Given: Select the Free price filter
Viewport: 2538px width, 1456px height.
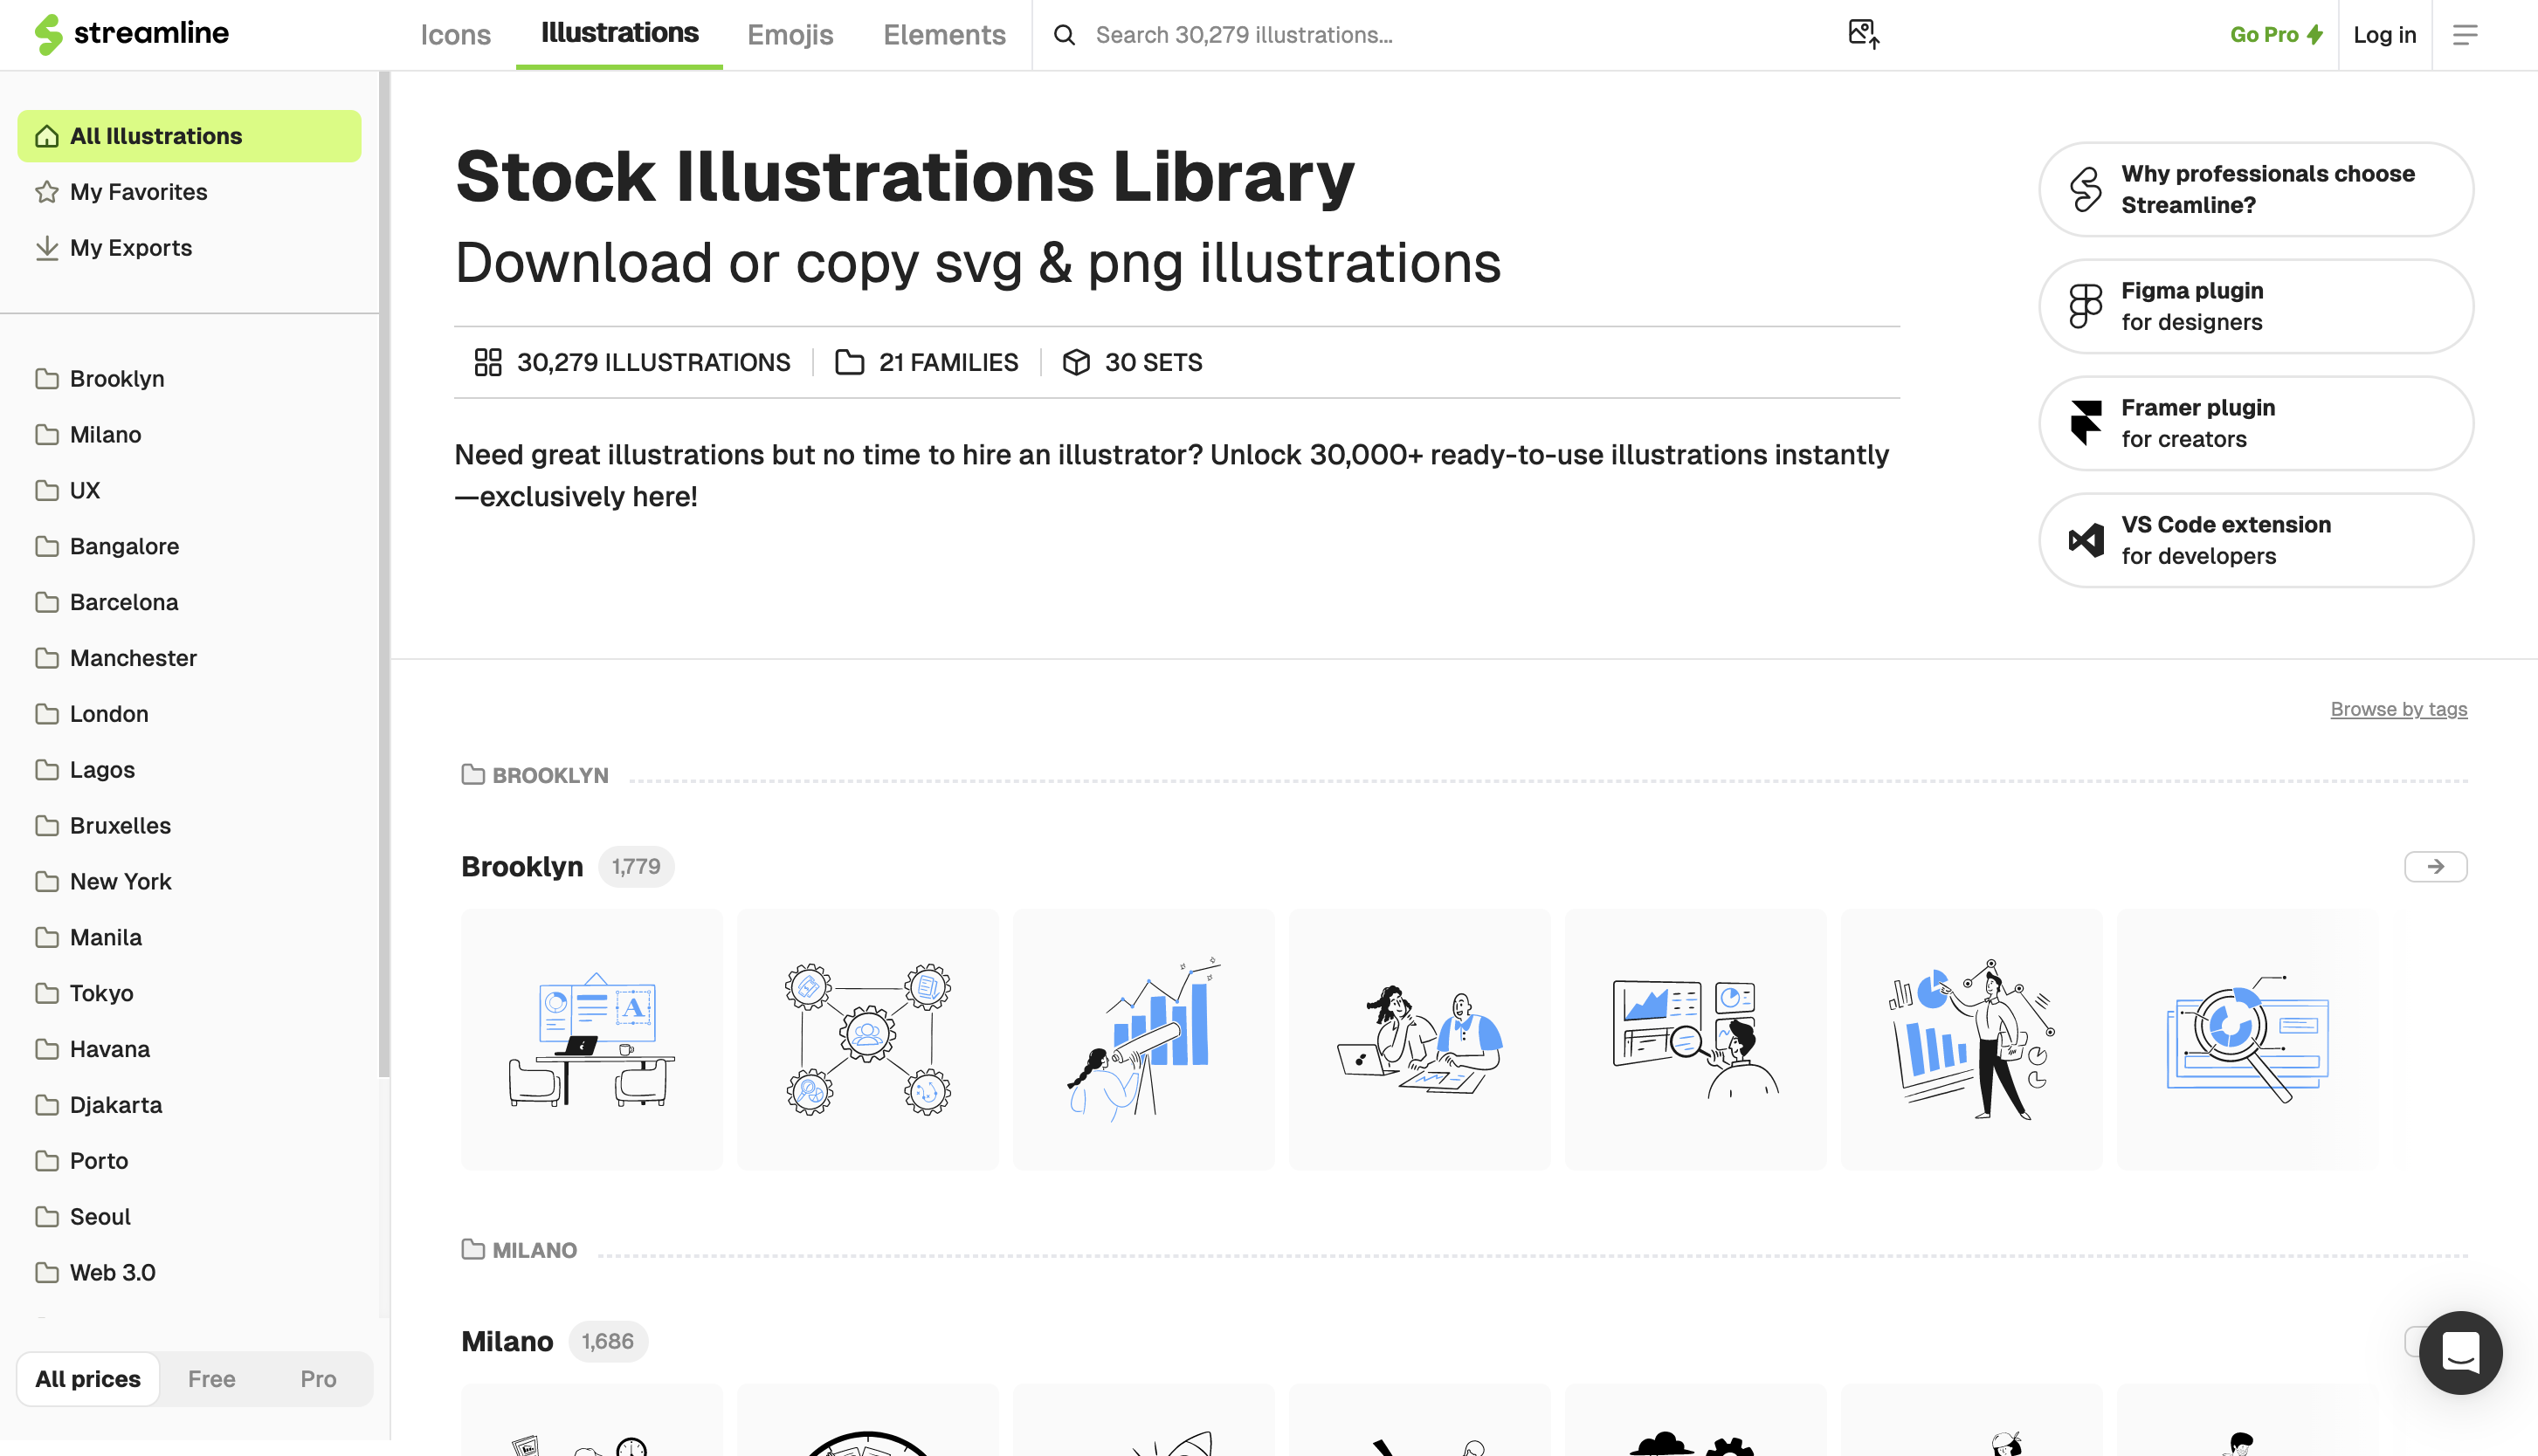Looking at the screenshot, I should point(211,1378).
